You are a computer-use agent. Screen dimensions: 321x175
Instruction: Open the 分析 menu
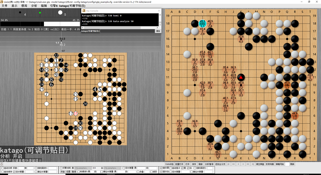pyautogui.click(x=34, y=6)
